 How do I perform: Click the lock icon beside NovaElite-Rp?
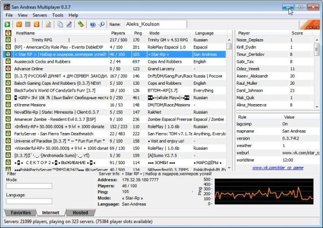[8, 112]
